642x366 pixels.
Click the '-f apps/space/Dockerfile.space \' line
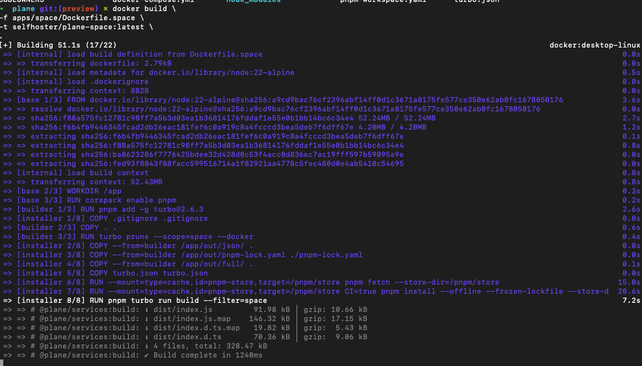click(x=72, y=18)
